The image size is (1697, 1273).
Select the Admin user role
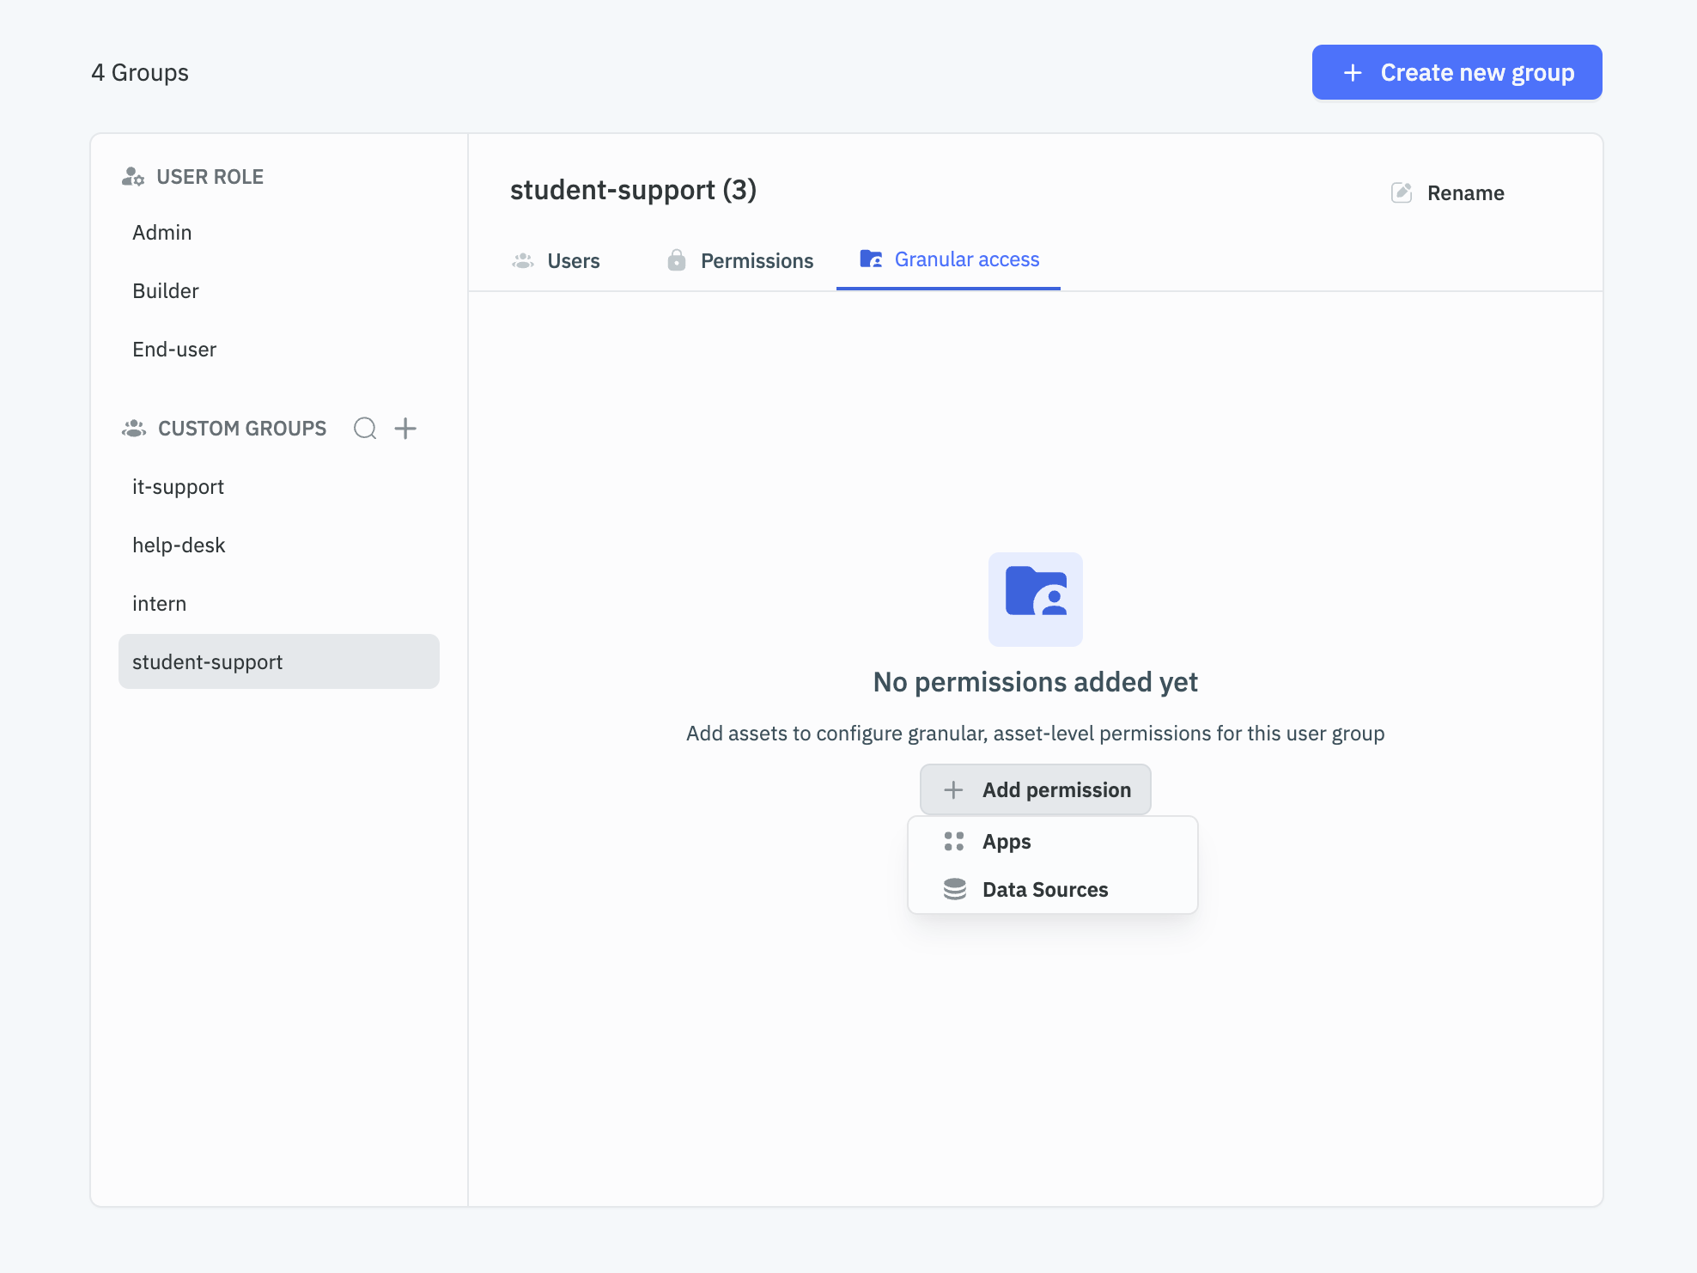[162, 233]
